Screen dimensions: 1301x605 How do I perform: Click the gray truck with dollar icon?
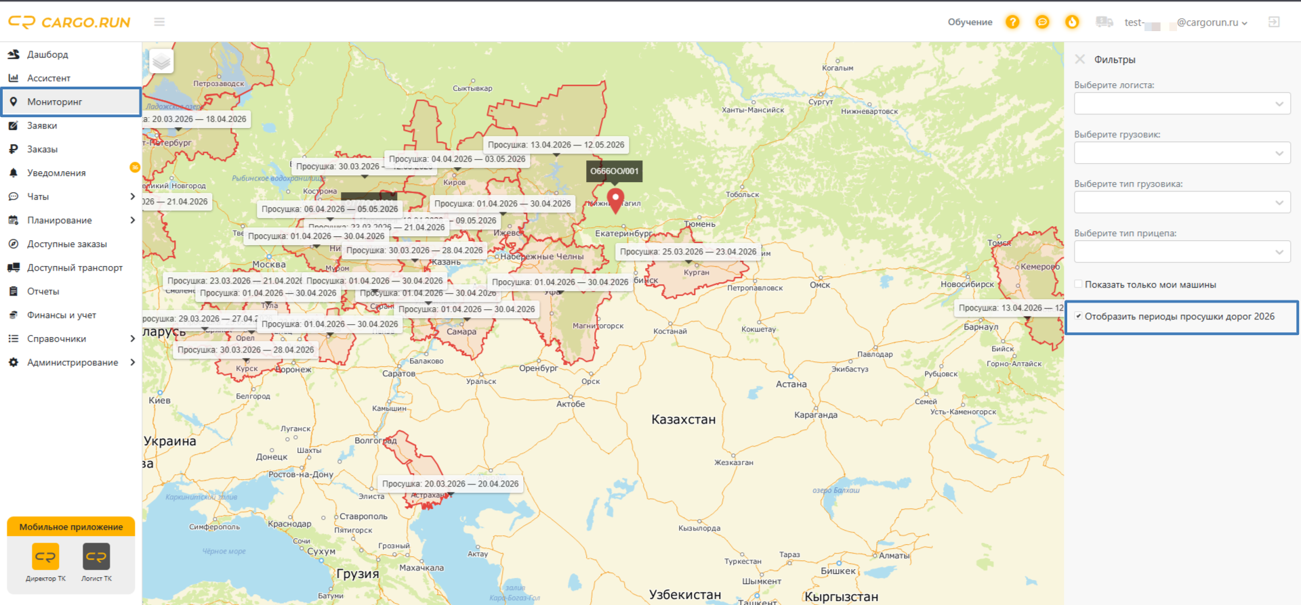(1104, 22)
